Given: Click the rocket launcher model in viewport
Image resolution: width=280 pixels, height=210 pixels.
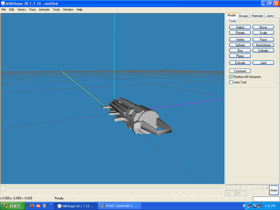Looking at the screenshot, I should pyautogui.click(x=136, y=116).
